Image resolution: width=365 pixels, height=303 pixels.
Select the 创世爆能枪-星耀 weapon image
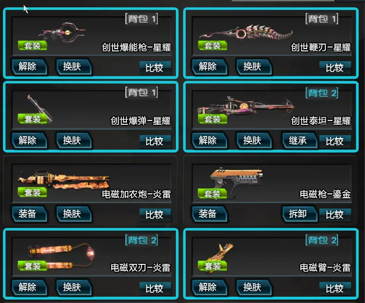pyautogui.click(x=62, y=32)
